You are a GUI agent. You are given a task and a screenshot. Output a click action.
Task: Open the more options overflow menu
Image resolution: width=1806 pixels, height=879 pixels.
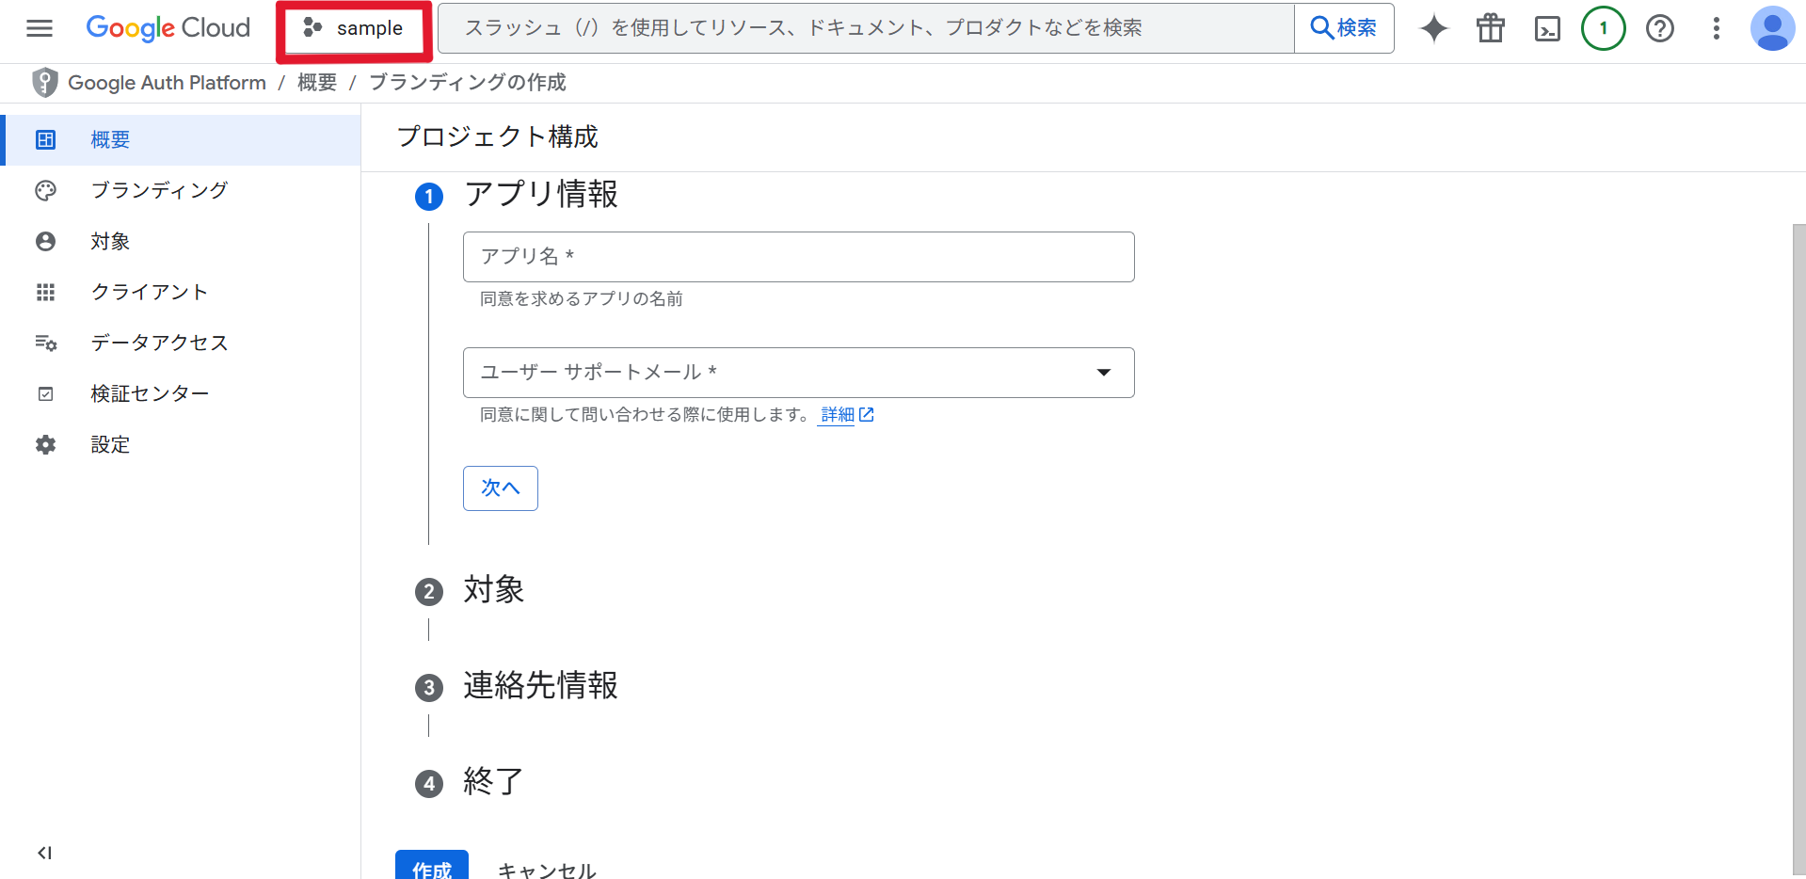coord(1716,28)
